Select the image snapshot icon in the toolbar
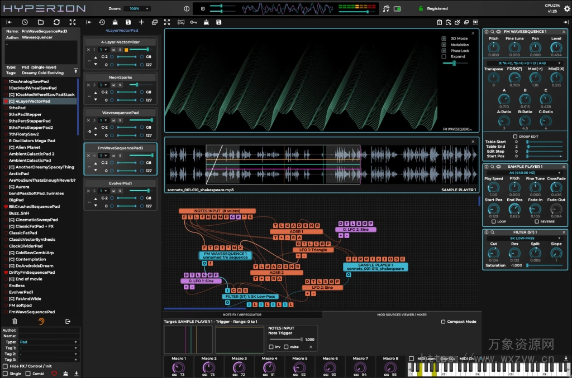The height and width of the screenshot is (378, 572). tap(181, 22)
